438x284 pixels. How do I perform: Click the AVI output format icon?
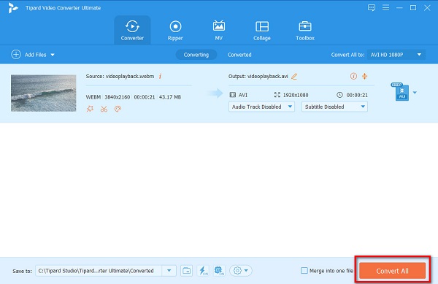401,91
